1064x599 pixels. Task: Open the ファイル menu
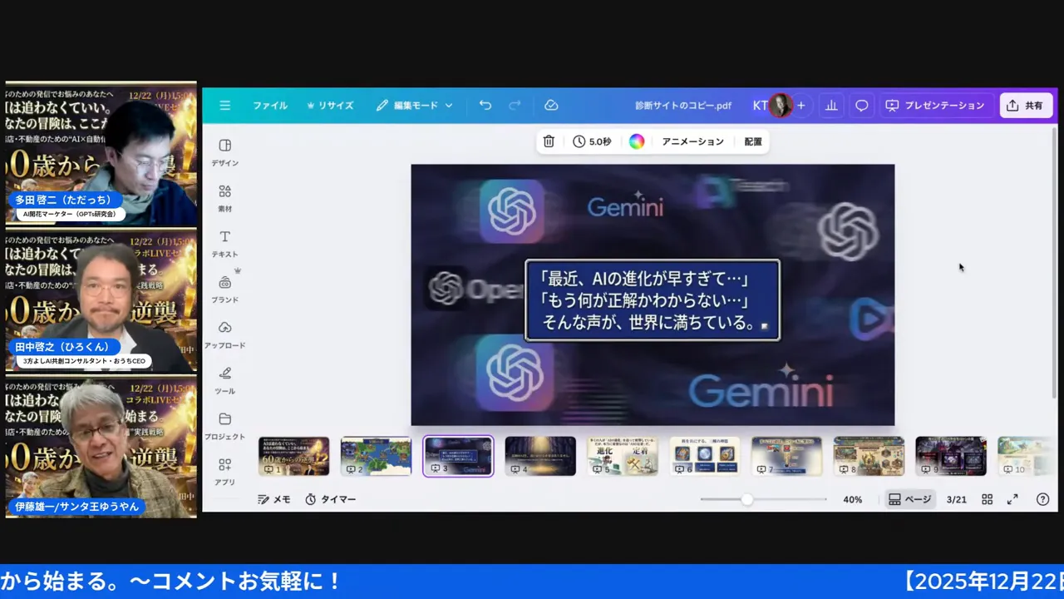[270, 105]
